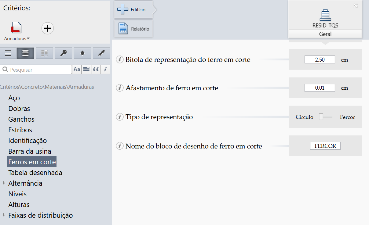Image resolution: width=369 pixels, height=225 pixels.
Task: Select the Geral tab
Action: (x=325, y=34)
